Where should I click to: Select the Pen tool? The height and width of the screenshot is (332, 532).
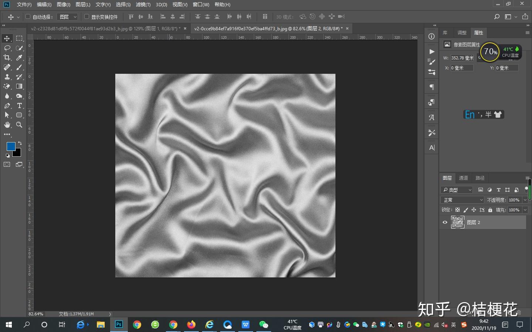click(7, 106)
